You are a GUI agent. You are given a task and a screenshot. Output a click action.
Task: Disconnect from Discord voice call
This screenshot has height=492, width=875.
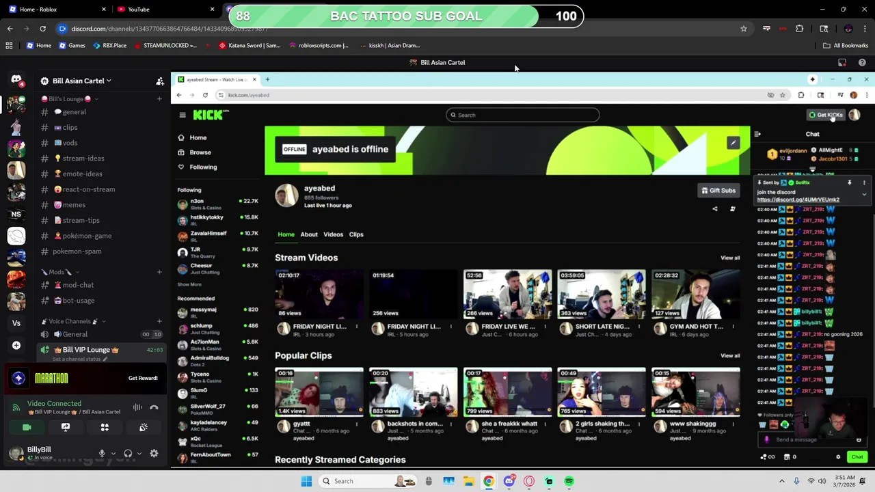(154, 407)
